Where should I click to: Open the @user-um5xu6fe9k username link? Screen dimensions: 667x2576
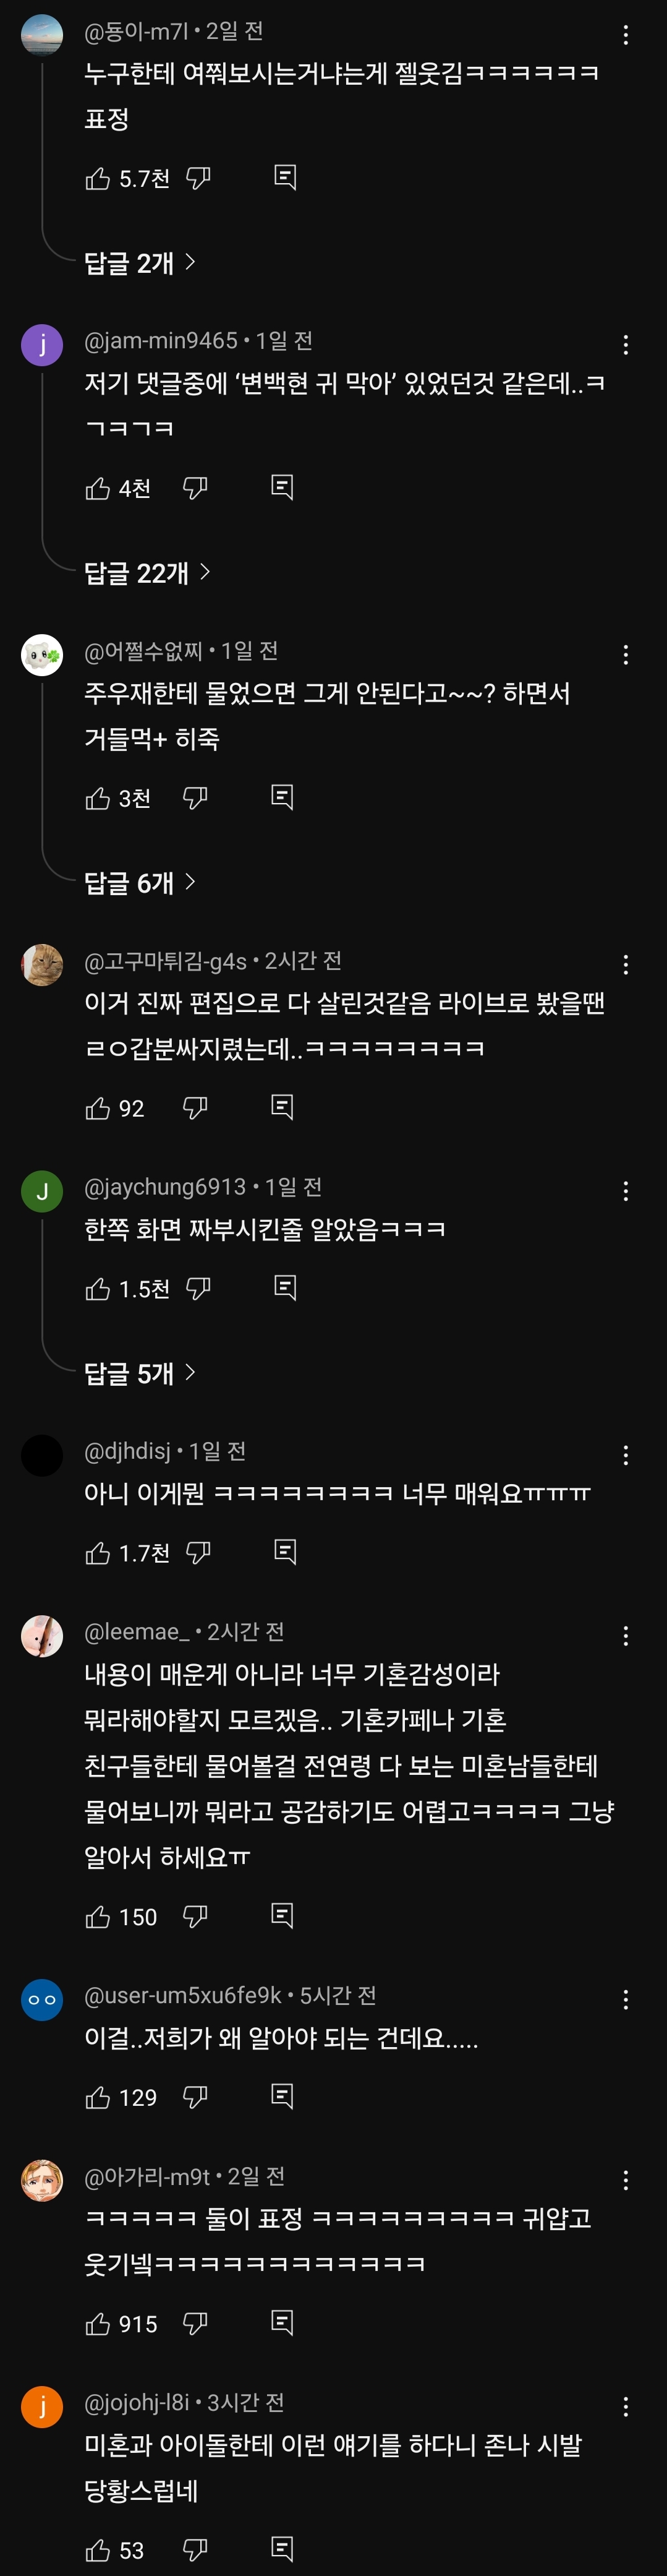click(183, 1995)
